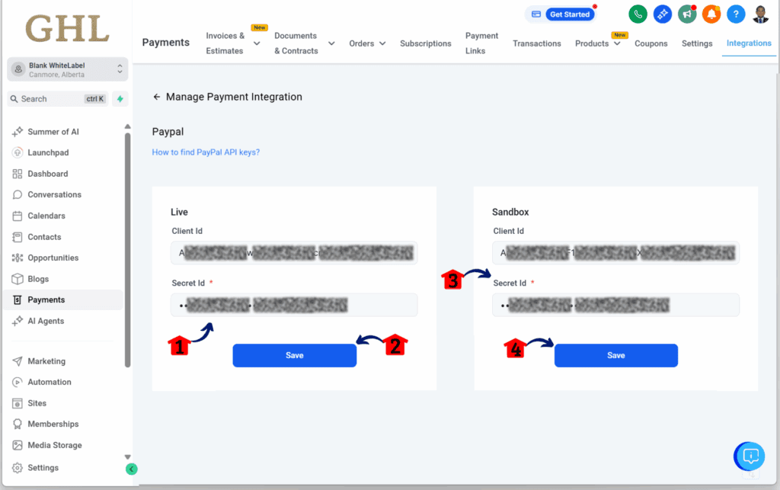Click the Launchpad sidebar icon
Image resolution: width=780 pixels, height=490 pixels.
click(x=18, y=152)
